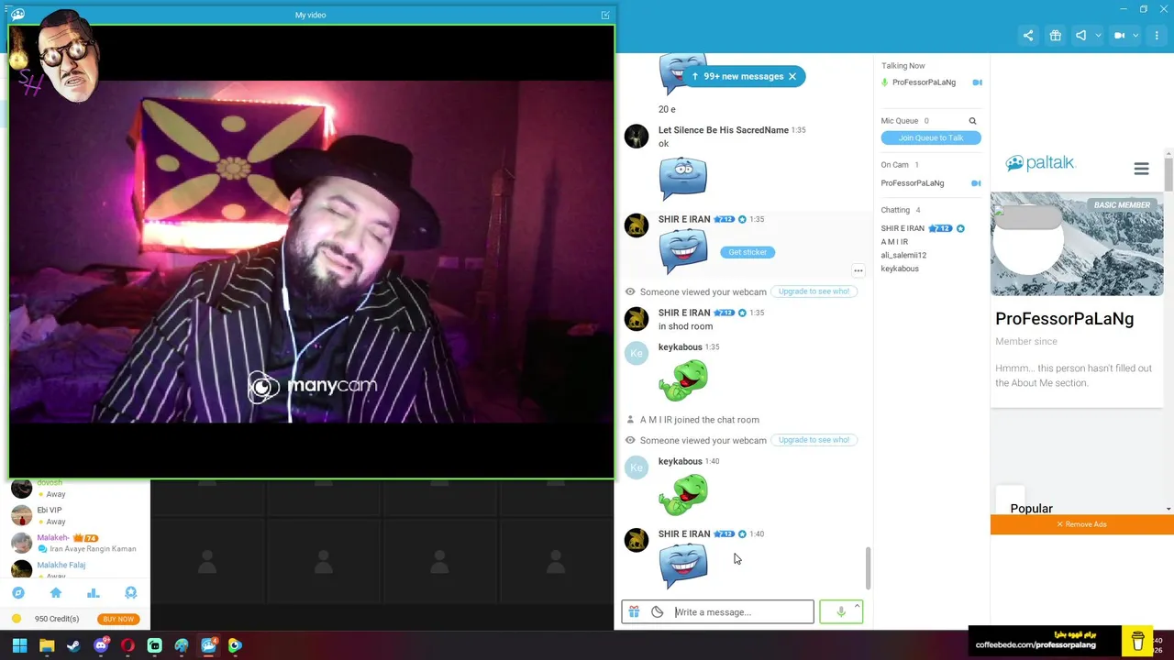The width and height of the screenshot is (1174, 660).
Task: Select keykabous in Chatting list
Action: click(x=900, y=269)
